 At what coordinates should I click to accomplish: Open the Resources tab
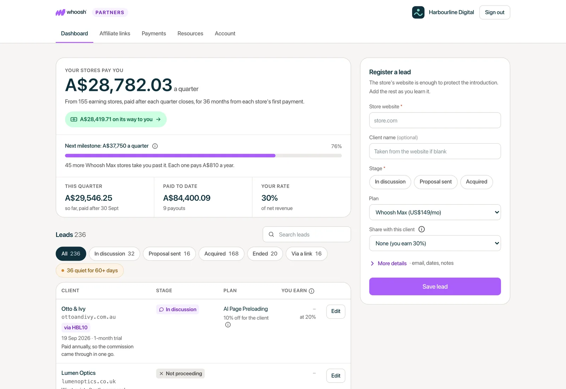(x=190, y=34)
